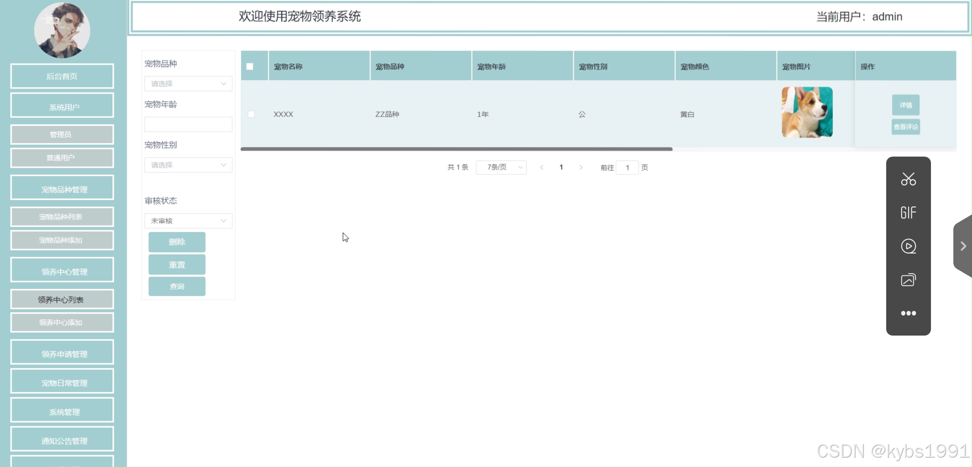Screen dimensions: 972x467
Task: Click the 宠物性别 column header
Action: click(x=624, y=66)
